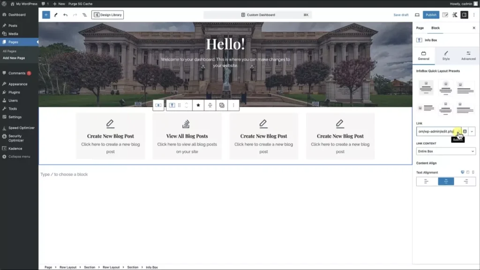Viewport: 480px width, 270px height.
Task: Open the block options three-dot menu
Action: [x=233, y=105]
